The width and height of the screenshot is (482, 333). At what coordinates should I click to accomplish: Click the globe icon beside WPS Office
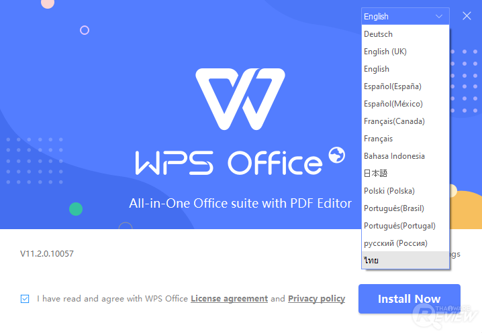336,155
